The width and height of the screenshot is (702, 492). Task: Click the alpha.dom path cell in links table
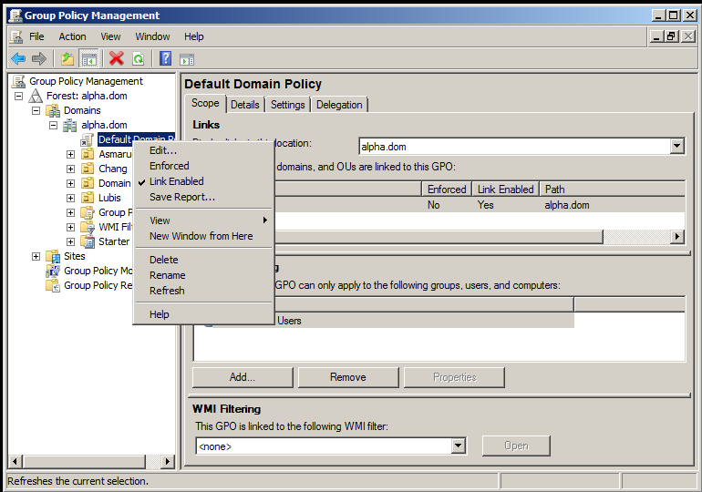coord(567,205)
